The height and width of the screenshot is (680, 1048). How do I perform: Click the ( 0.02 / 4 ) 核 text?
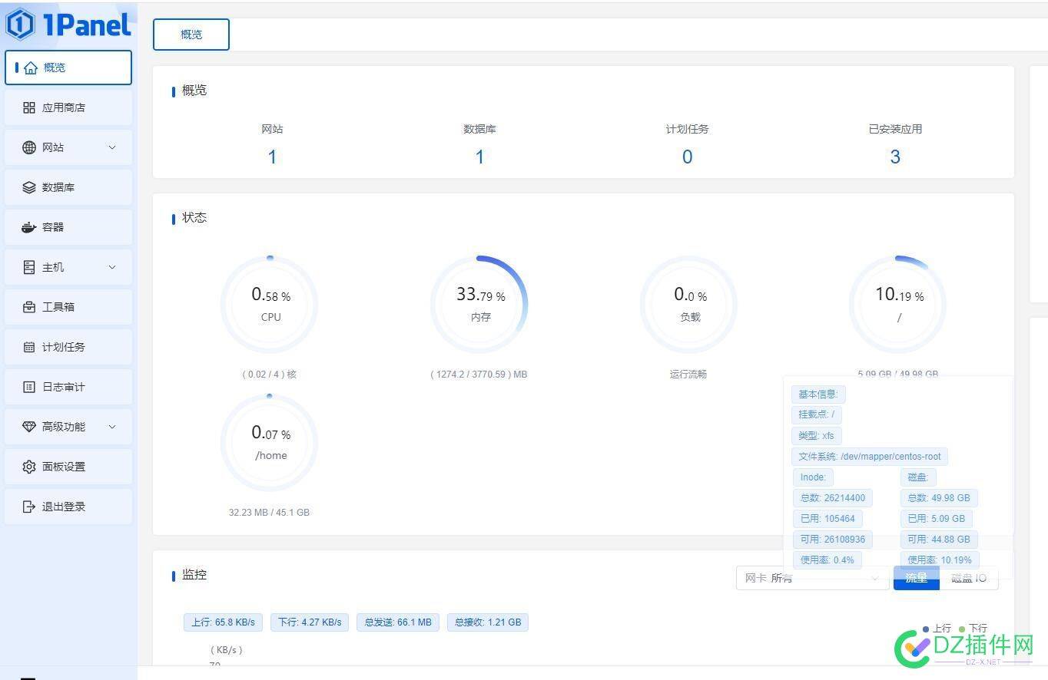[x=270, y=375]
